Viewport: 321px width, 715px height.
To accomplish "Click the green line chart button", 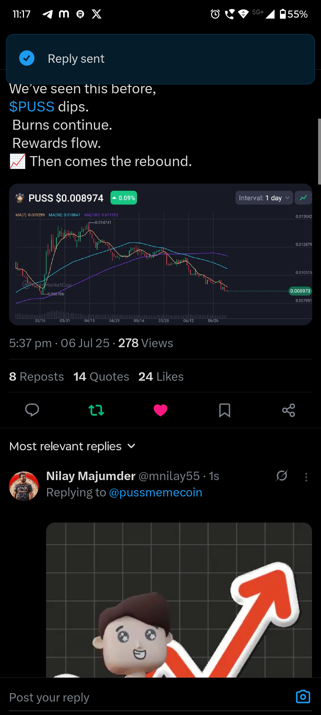I will 303,198.
